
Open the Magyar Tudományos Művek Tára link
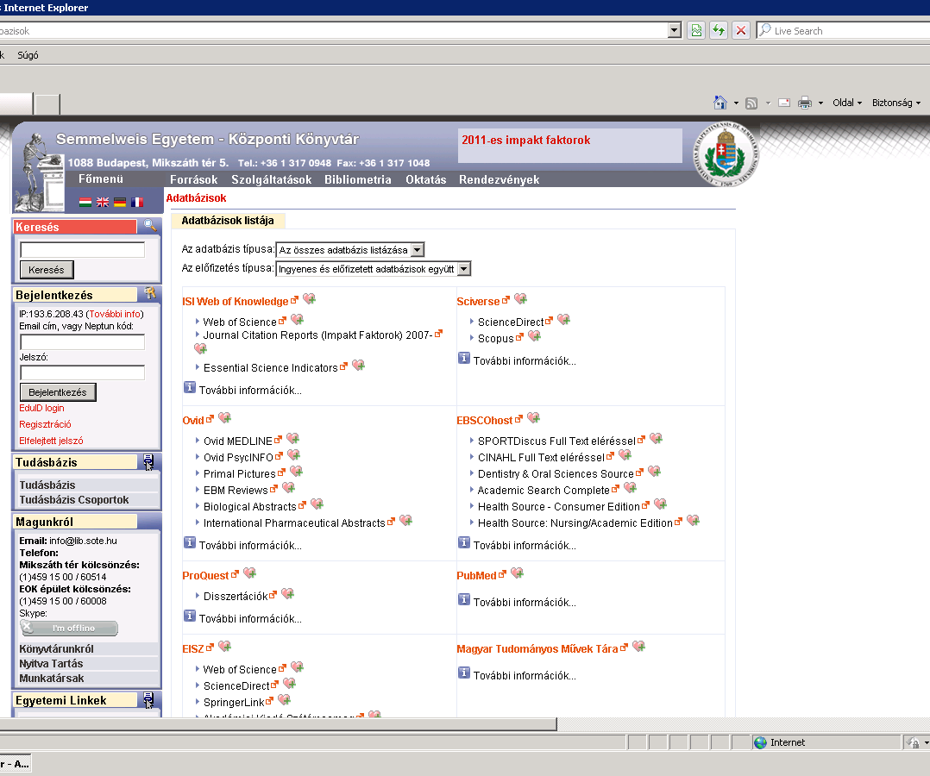(537, 649)
